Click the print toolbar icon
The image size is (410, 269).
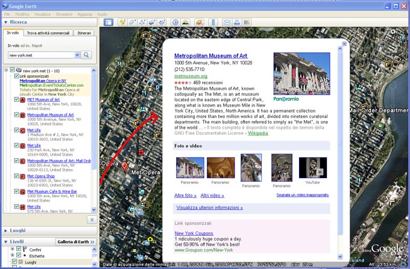[x=236, y=22]
